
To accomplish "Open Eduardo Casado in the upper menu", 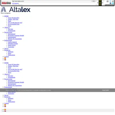I will [13, 44].
